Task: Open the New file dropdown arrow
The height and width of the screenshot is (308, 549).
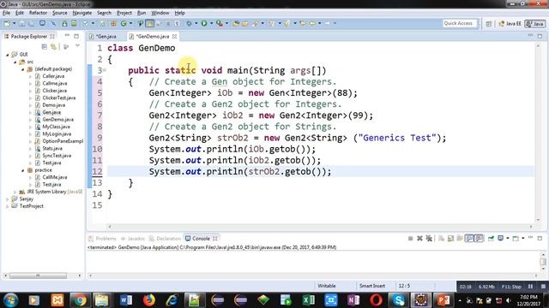Action: pos(14,23)
